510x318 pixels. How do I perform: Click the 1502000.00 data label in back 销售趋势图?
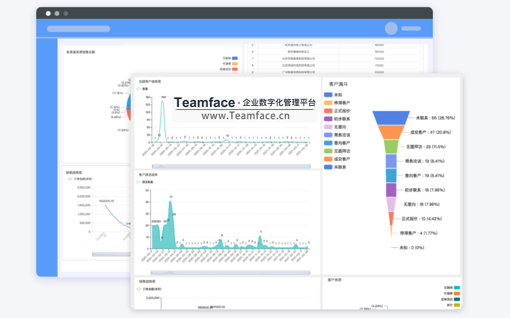point(107,201)
